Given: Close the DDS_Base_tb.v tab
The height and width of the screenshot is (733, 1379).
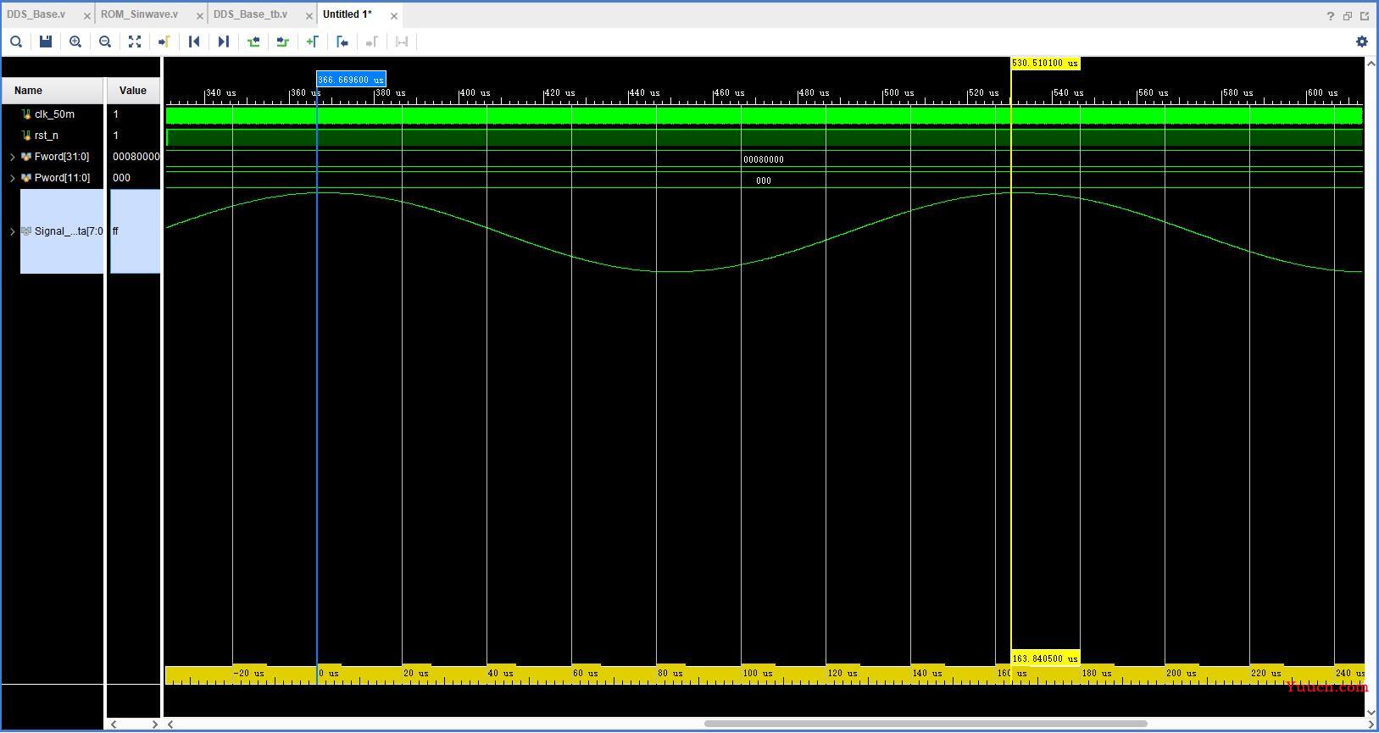Looking at the screenshot, I should pyautogui.click(x=309, y=16).
